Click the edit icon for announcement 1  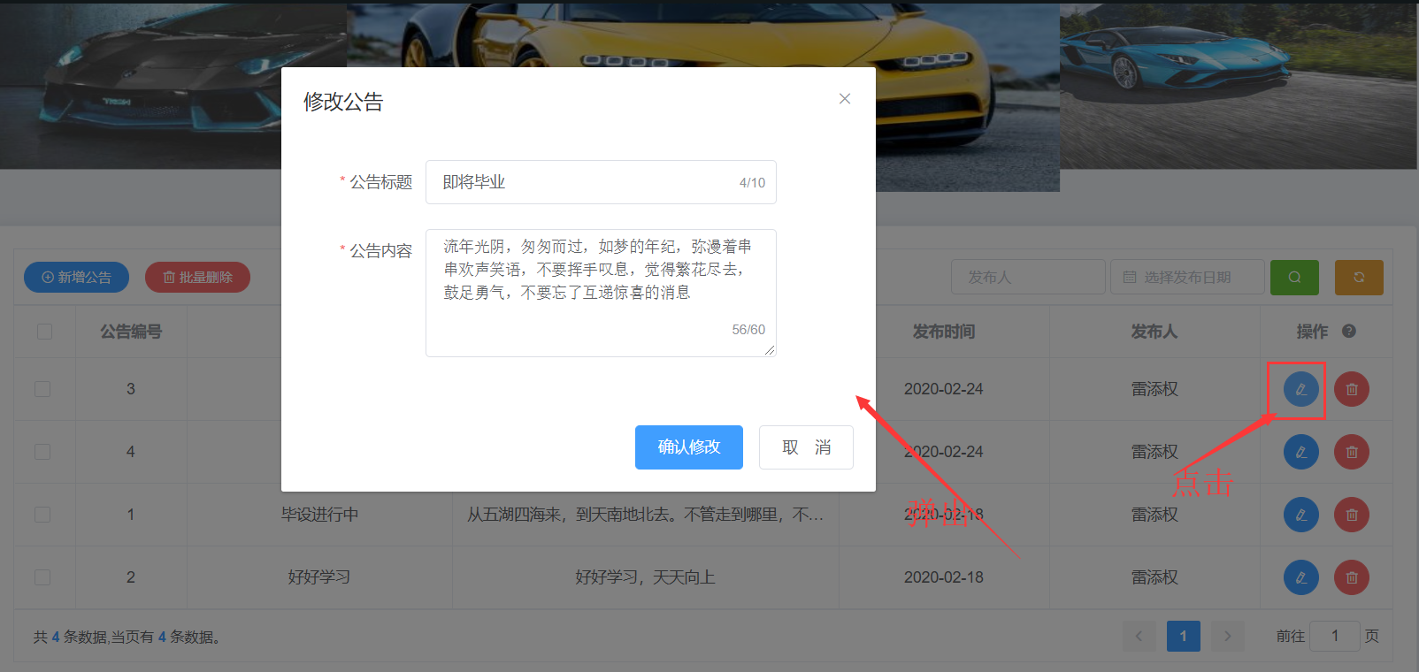(x=1300, y=515)
